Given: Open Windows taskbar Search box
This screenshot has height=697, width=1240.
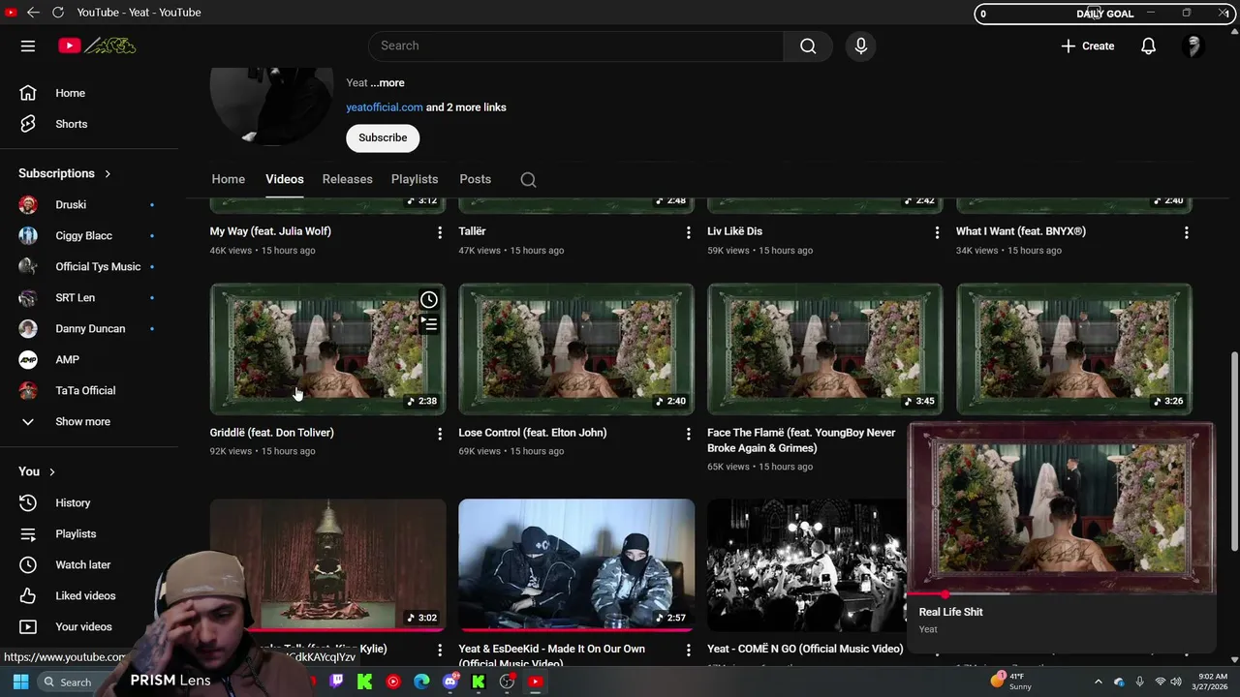Looking at the screenshot, I should click(x=79, y=682).
